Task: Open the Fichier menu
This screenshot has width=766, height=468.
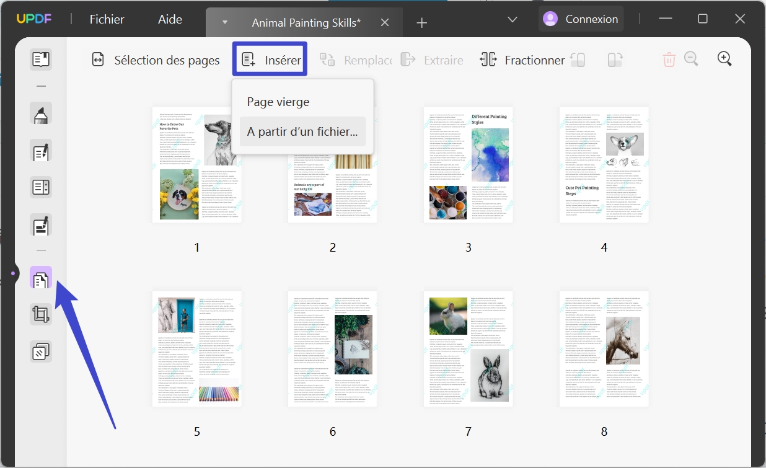Action: [106, 19]
